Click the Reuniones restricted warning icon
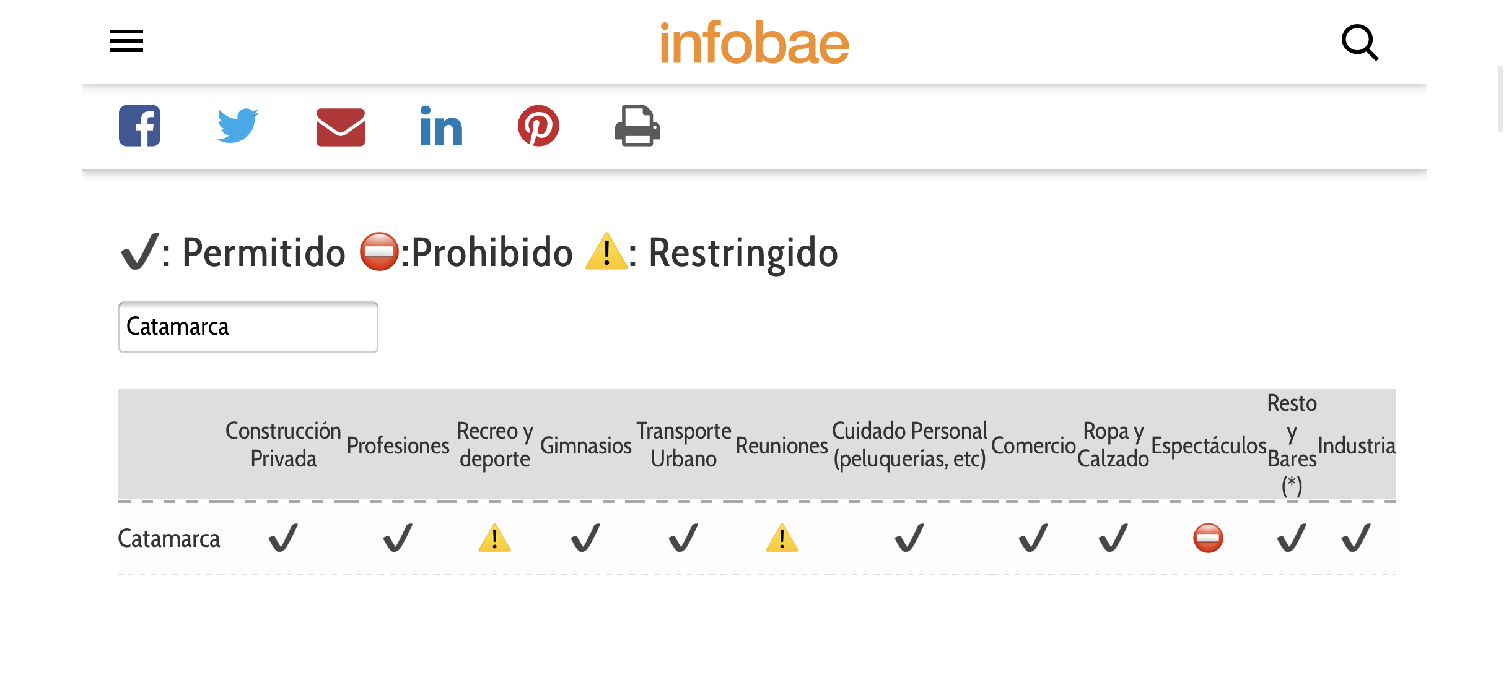 click(x=782, y=538)
